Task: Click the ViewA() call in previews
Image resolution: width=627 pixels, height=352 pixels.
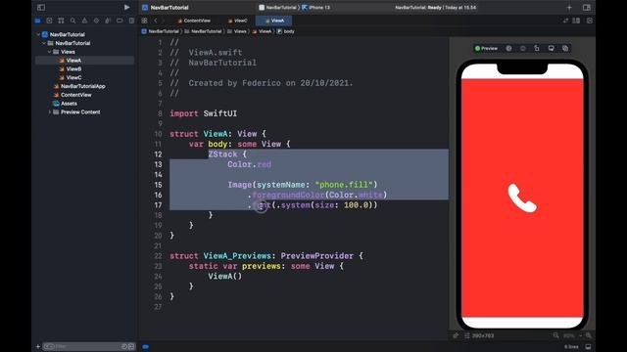Action: [x=224, y=276]
